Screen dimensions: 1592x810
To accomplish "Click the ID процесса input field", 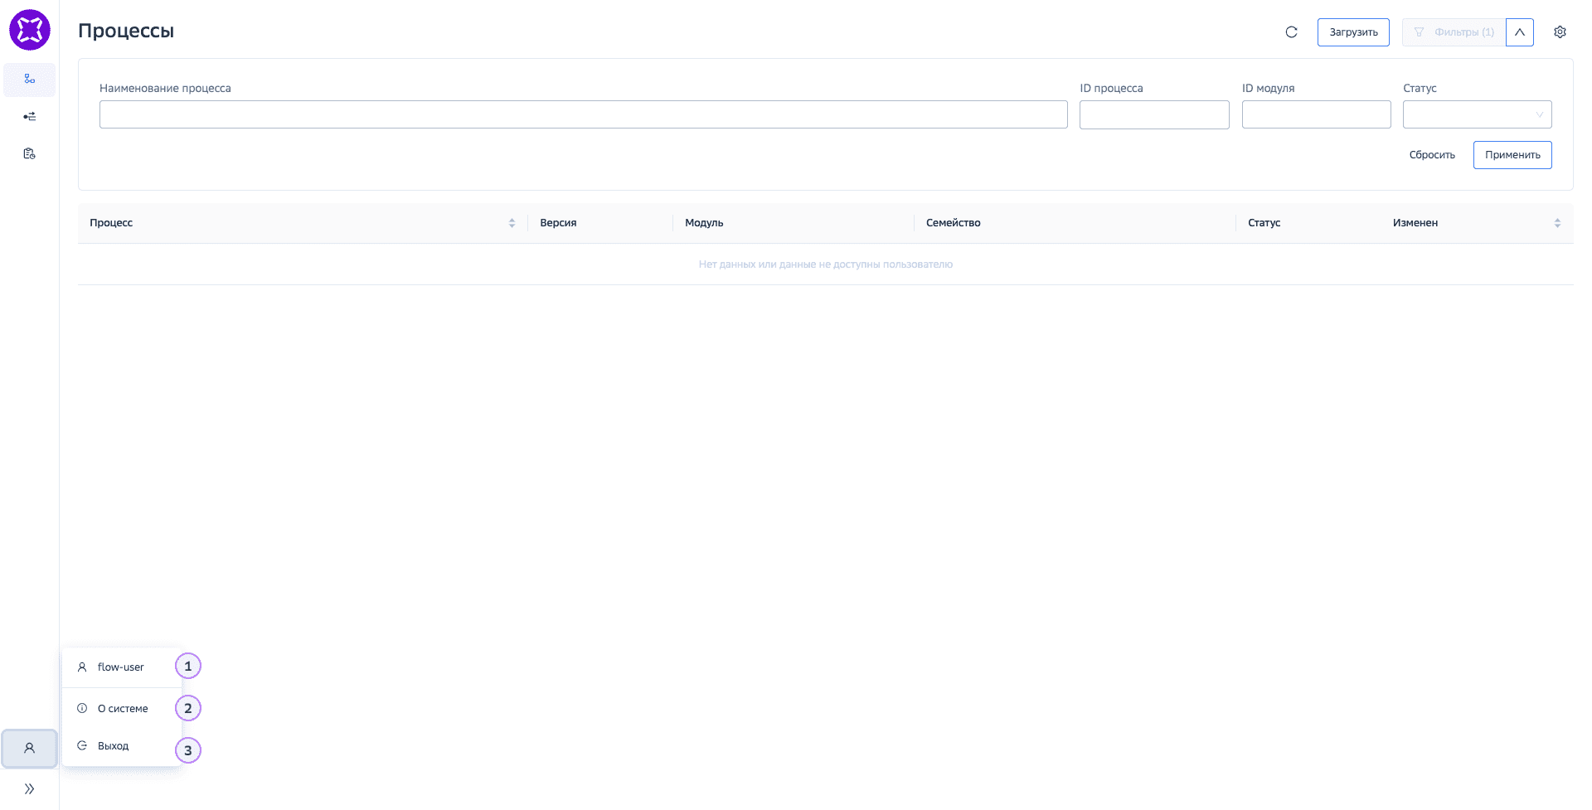I will (x=1154, y=114).
